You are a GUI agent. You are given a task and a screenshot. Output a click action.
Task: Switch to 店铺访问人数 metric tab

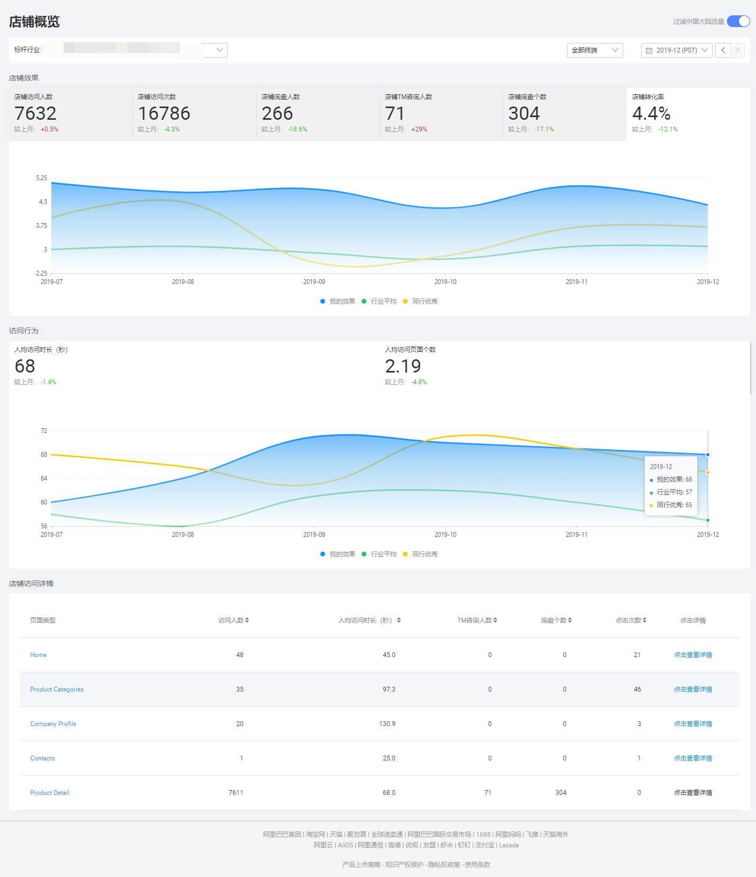coord(70,113)
